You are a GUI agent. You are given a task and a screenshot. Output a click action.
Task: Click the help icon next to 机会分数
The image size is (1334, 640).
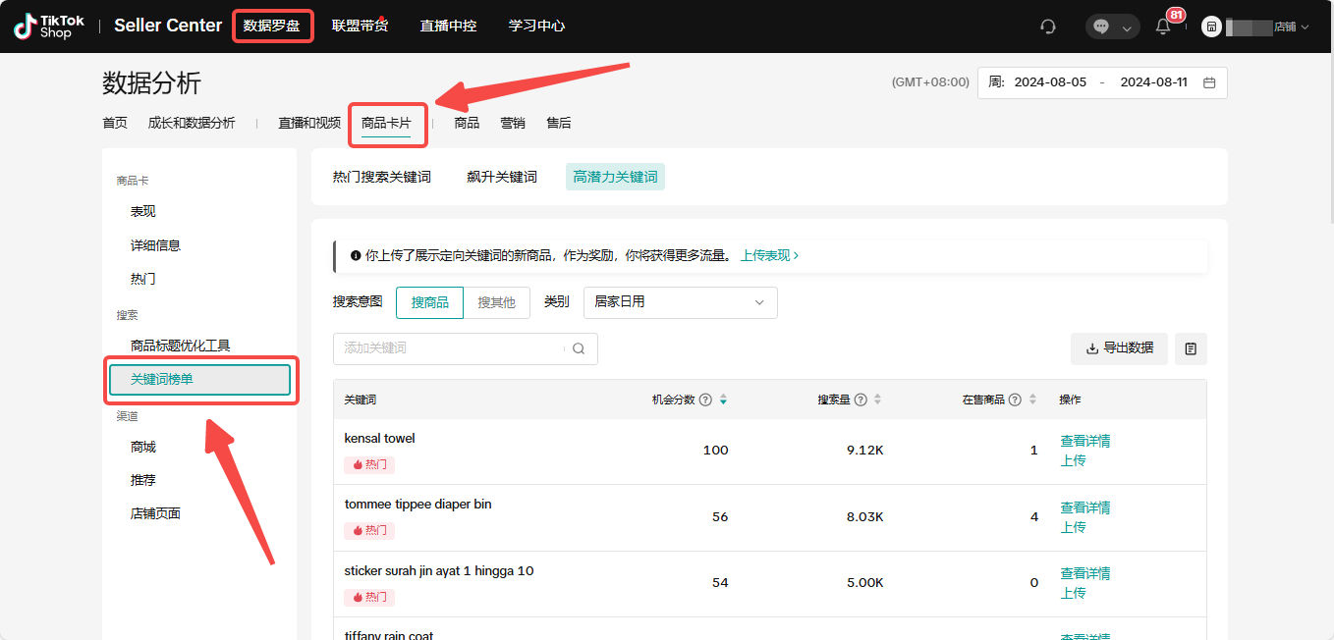[x=705, y=400]
